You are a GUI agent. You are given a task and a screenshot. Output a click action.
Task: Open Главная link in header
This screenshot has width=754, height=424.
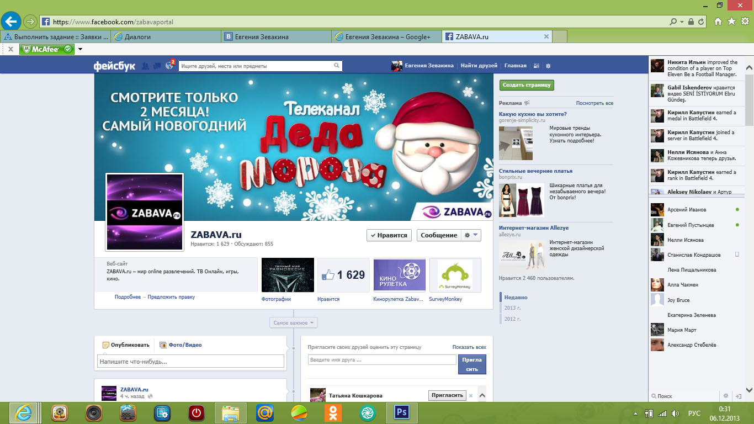[516, 66]
